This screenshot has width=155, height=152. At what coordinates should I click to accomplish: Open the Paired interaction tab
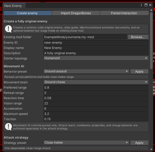[124, 13]
